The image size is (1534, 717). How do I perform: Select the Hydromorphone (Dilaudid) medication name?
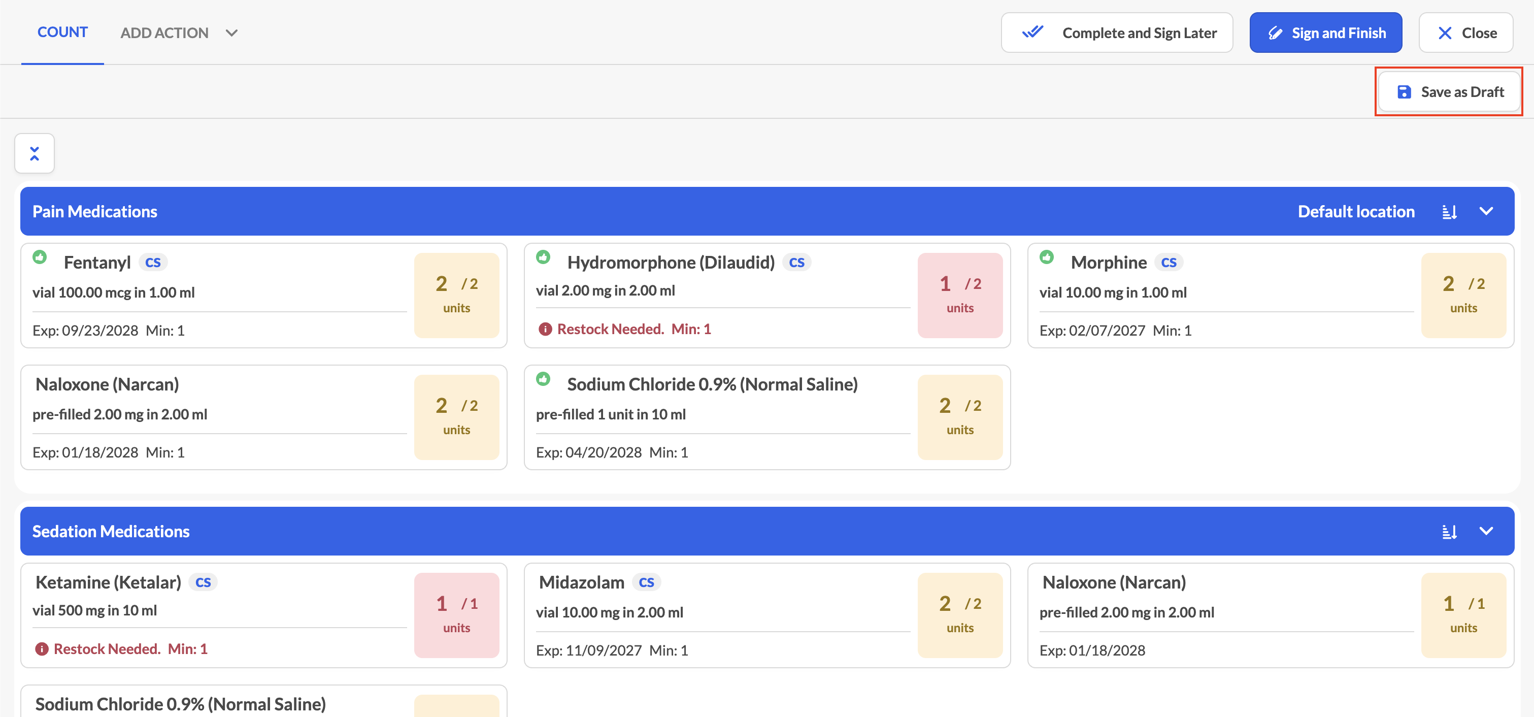point(671,263)
